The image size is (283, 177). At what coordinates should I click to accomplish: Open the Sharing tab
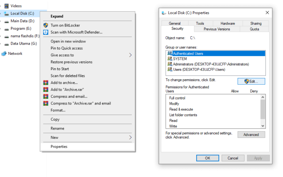[256, 23]
